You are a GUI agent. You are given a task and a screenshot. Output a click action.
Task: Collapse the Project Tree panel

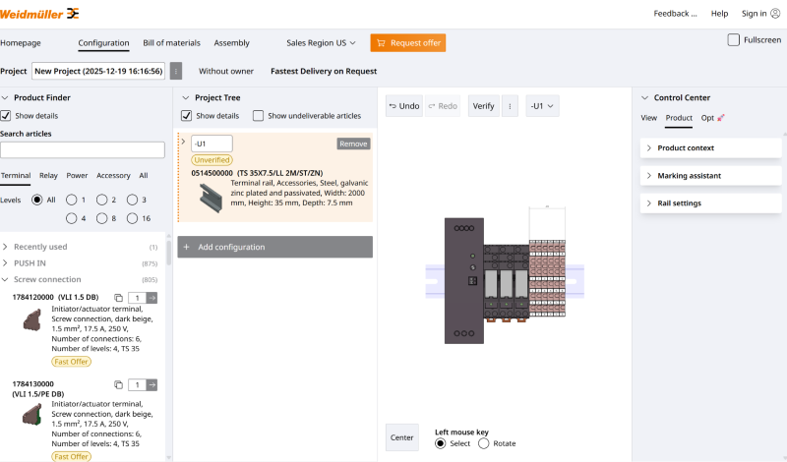coord(185,98)
